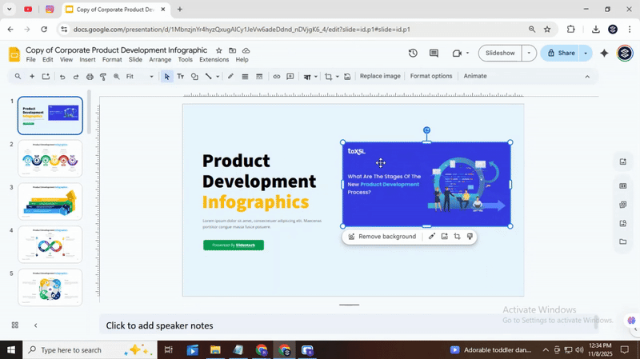Click the Undo arrow in toolbar
Screen dimensions: 640x359
[62, 77]
